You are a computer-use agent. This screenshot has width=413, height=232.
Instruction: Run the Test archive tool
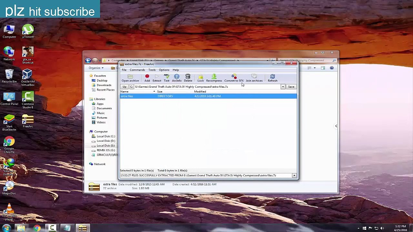pyautogui.click(x=166, y=78)
